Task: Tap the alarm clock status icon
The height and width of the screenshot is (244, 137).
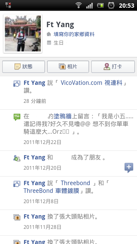Action: [x=111, y=6]
